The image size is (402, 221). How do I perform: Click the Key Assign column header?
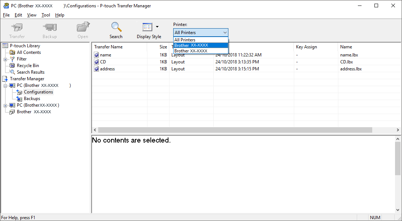click(306, 47)
